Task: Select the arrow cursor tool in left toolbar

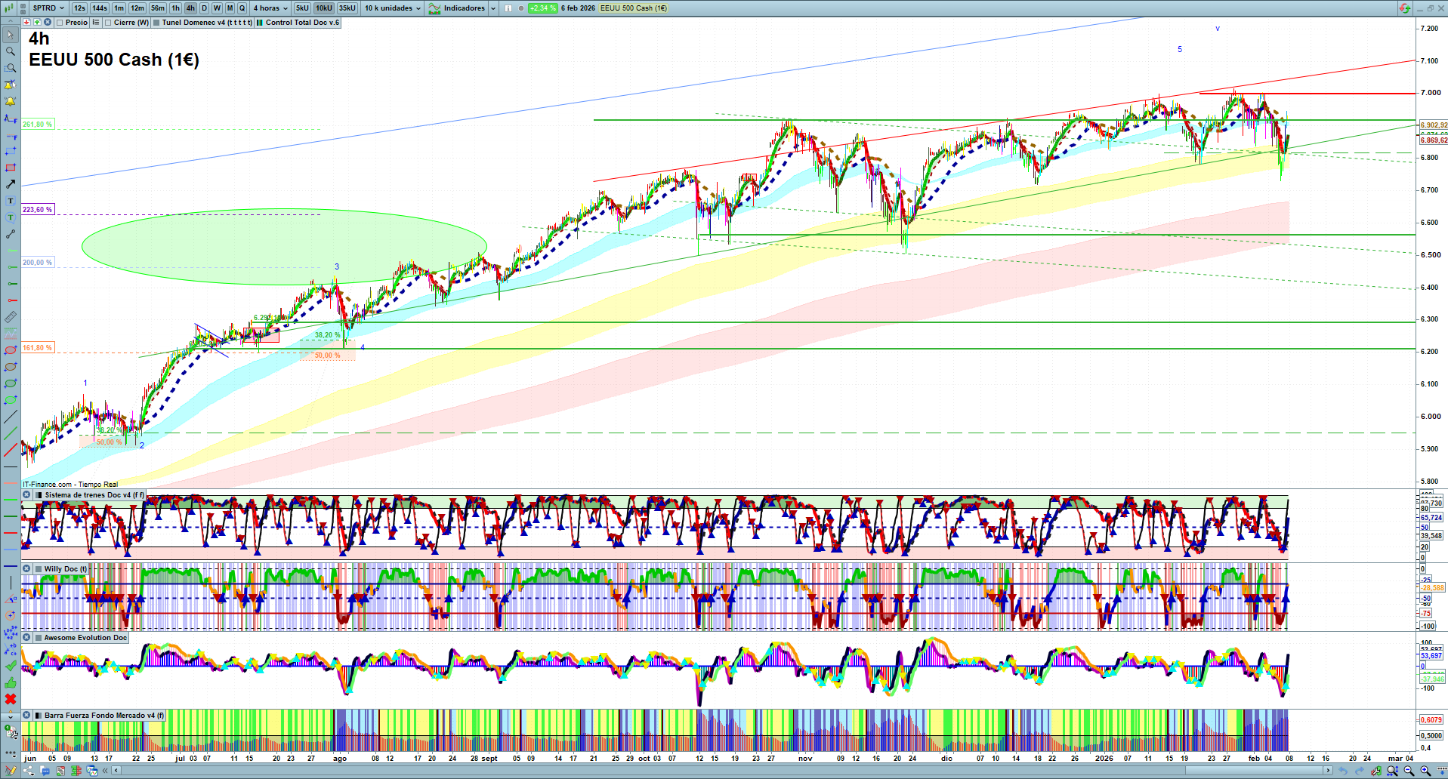Action: pos(11,35)
